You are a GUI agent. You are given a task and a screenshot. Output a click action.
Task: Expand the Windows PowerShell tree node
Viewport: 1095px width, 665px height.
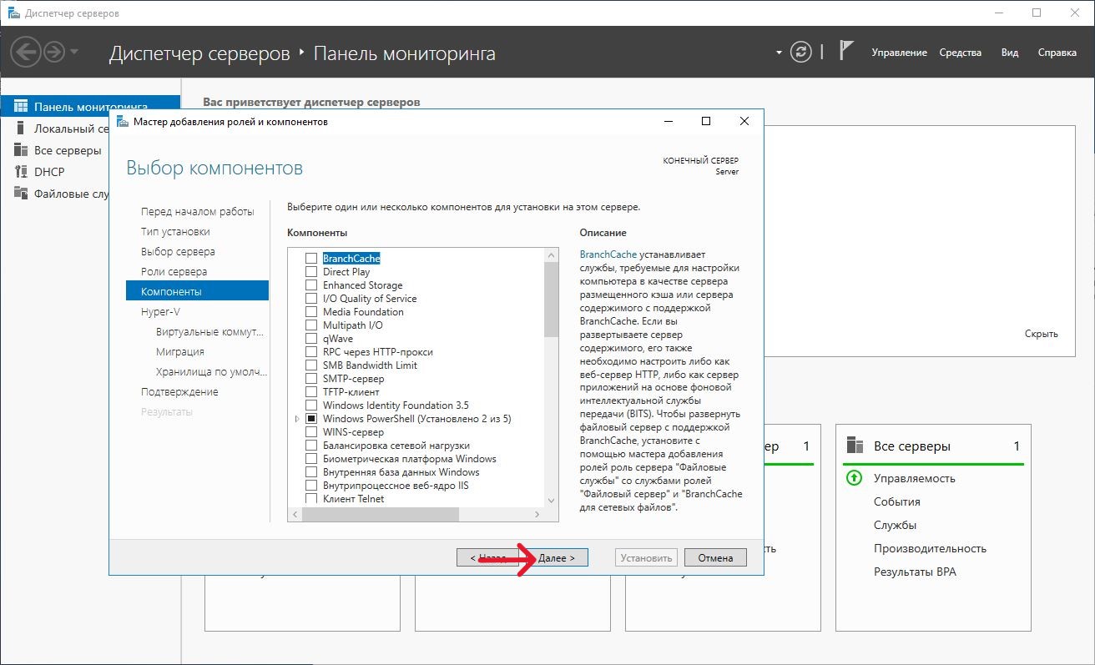[297, 419]
